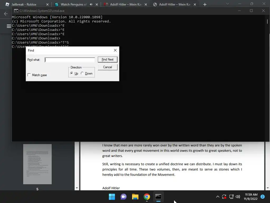Open the notification center badge 2
The height and width of the screenshot is (203, 270).
coord(263,197)
